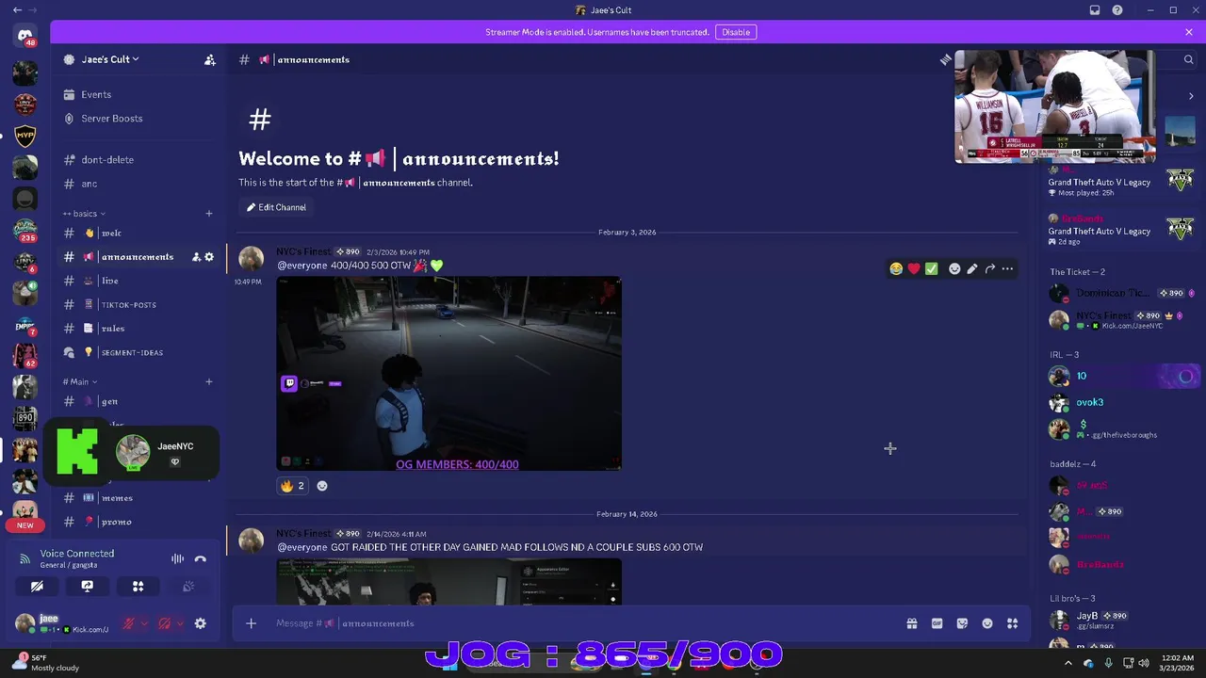Open the anc channel
The image size is (1206, 678).
(138, 184)
